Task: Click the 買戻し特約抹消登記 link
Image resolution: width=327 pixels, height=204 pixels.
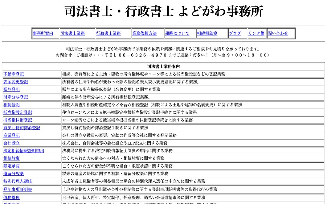Action: click(22, 127)
